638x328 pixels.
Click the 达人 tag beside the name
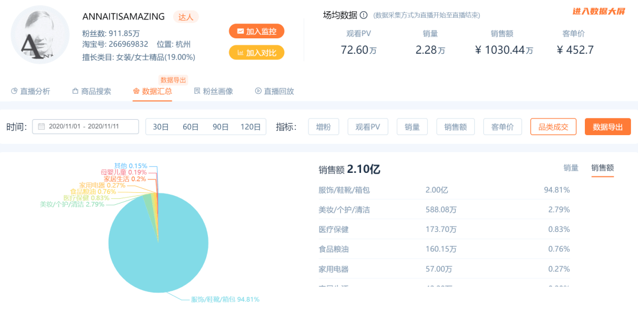pos(186,17)
